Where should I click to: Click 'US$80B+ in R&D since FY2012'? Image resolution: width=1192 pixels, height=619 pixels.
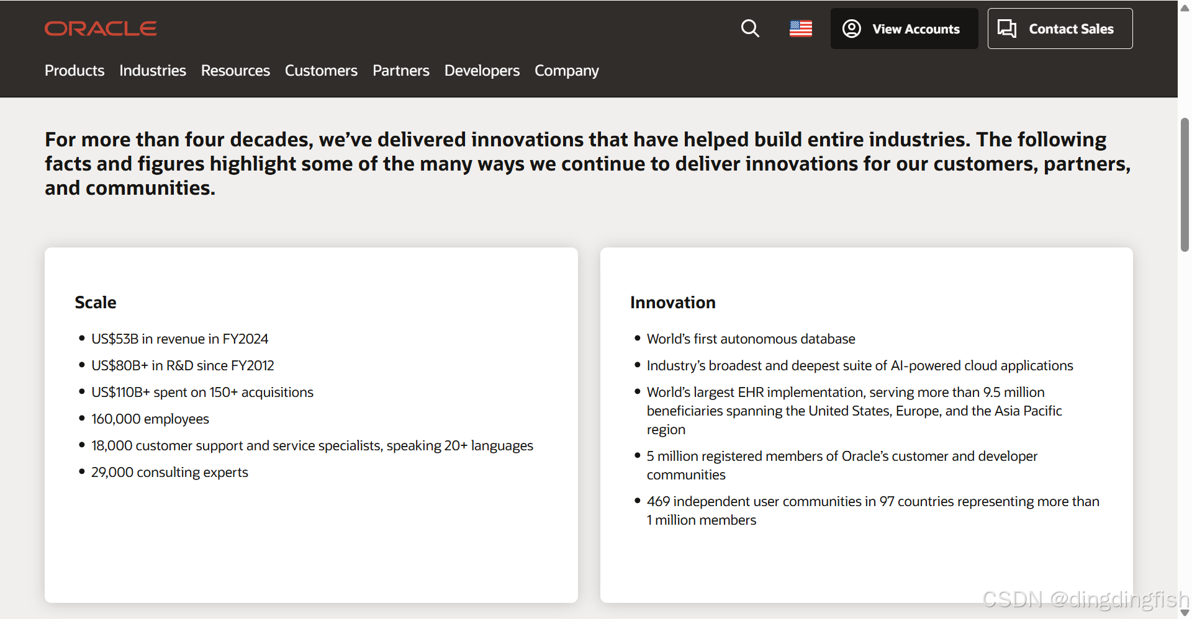(183, 366)
